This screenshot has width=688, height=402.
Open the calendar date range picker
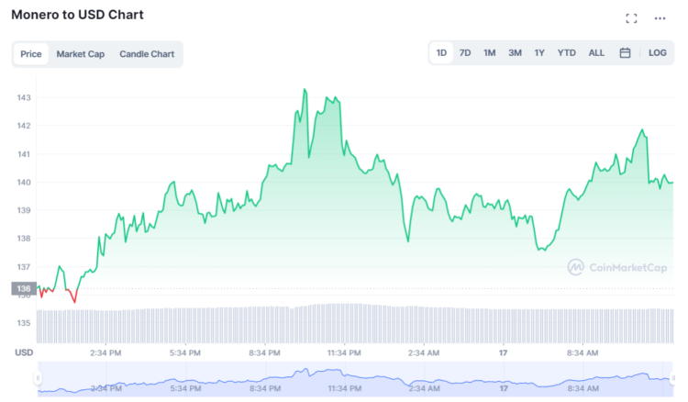click(625, 53)
